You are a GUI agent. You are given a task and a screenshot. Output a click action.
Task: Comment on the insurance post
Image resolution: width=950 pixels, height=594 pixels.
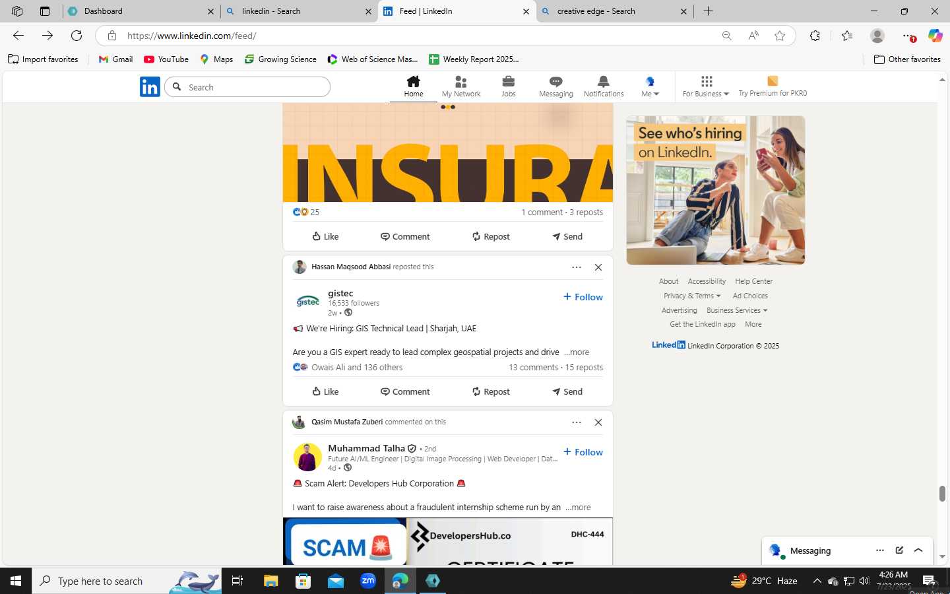tap(405, 236)
